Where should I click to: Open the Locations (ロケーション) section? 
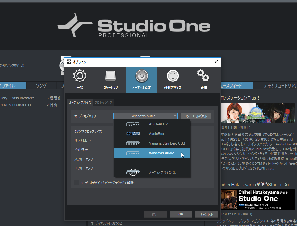111,80
